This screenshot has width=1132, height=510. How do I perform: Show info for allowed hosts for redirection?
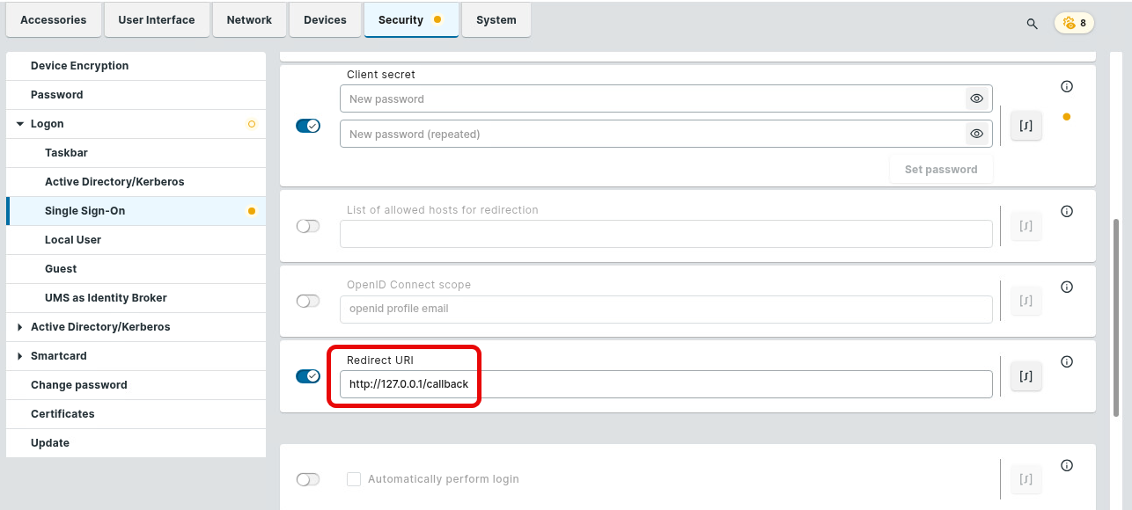[1067, 211]
